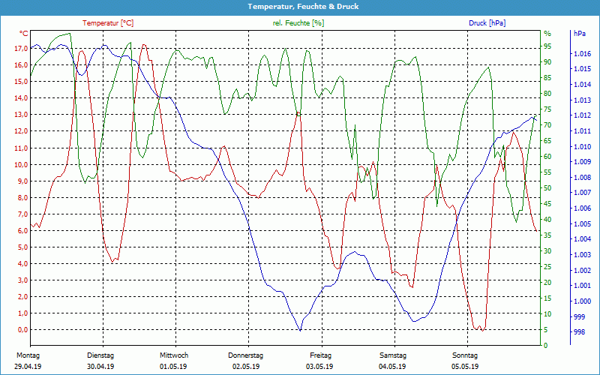Click the 'Donnerstag' day label
The image size is (600, 375).
tap(246, 355)
